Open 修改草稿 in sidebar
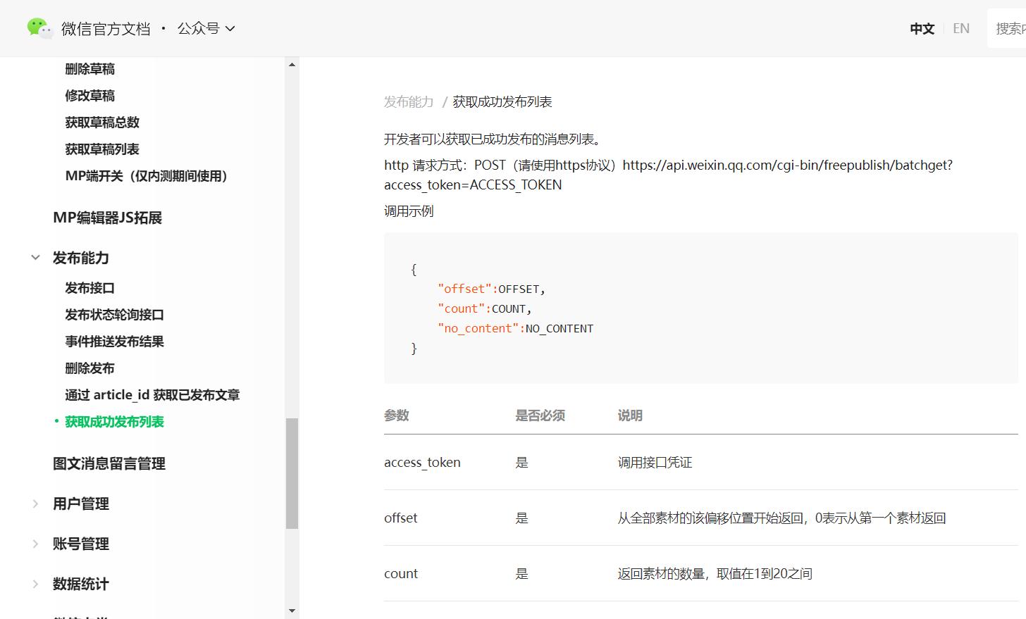The image size is (1026, 619). 90,96
